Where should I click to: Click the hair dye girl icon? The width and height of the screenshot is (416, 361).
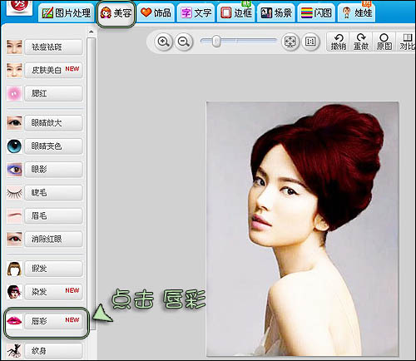[x=14, y=292]
